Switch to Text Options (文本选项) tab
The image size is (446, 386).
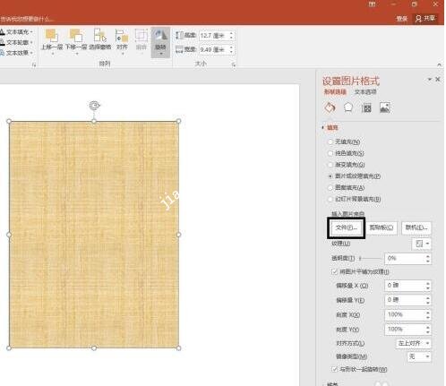365,91
